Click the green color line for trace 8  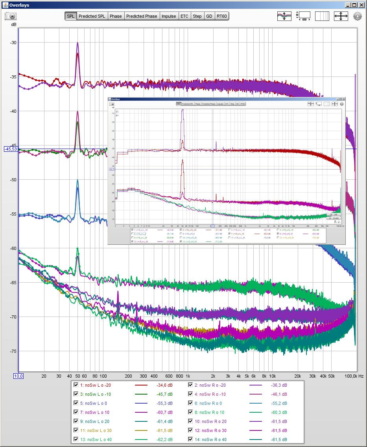[255, 412]
